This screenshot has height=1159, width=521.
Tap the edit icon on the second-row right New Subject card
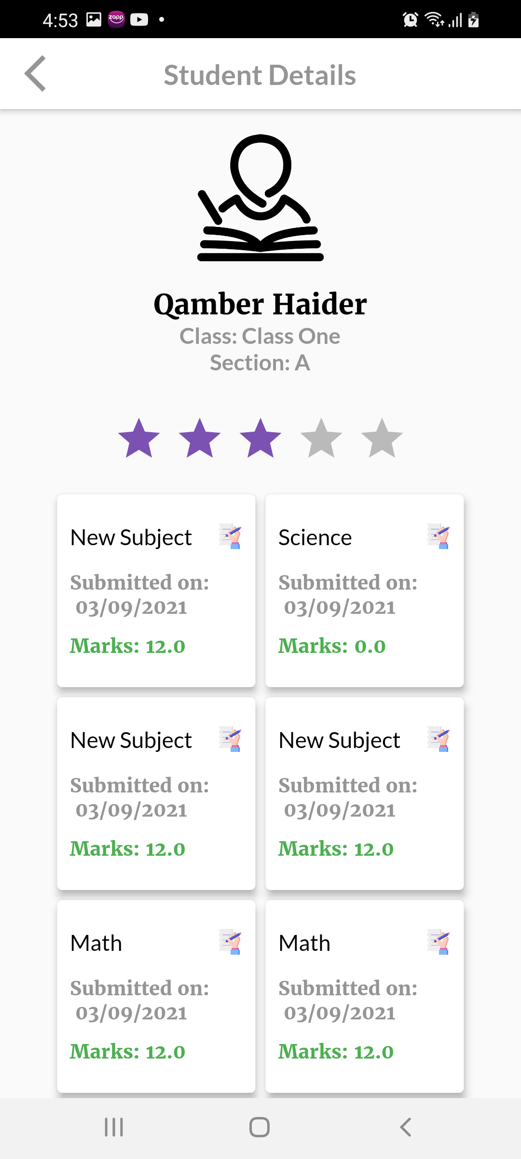438,739
